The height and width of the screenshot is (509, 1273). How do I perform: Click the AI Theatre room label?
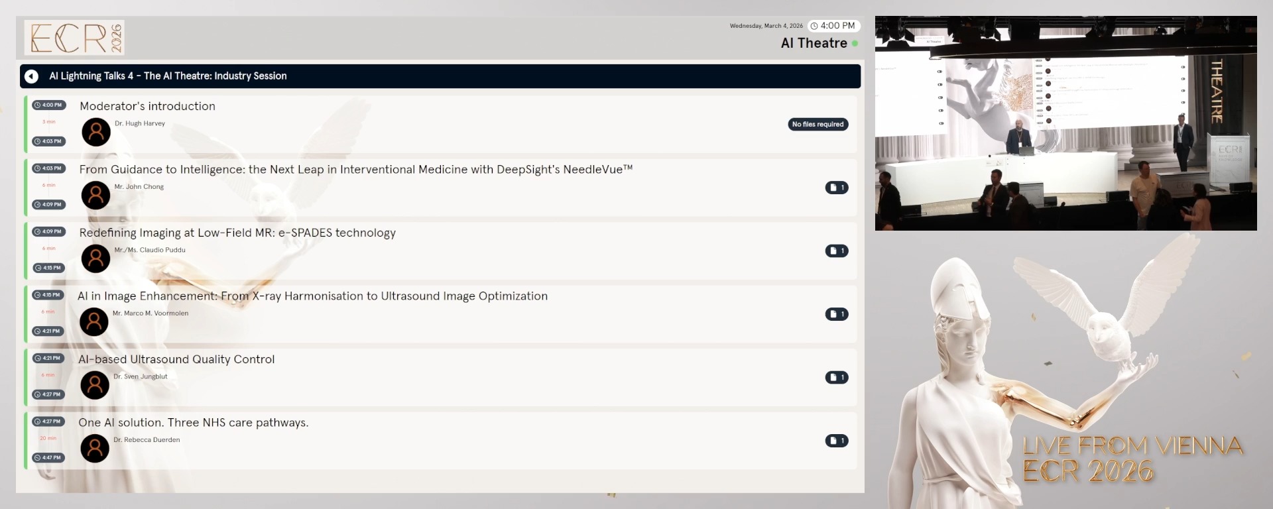pyautogui.click(x=814, y=43)
